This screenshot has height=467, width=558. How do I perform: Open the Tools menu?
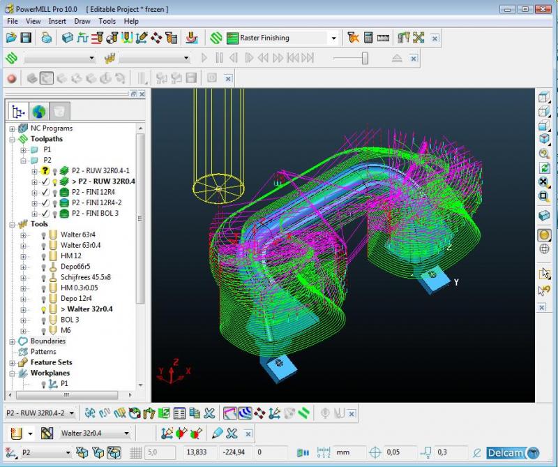tap(107, 22)
